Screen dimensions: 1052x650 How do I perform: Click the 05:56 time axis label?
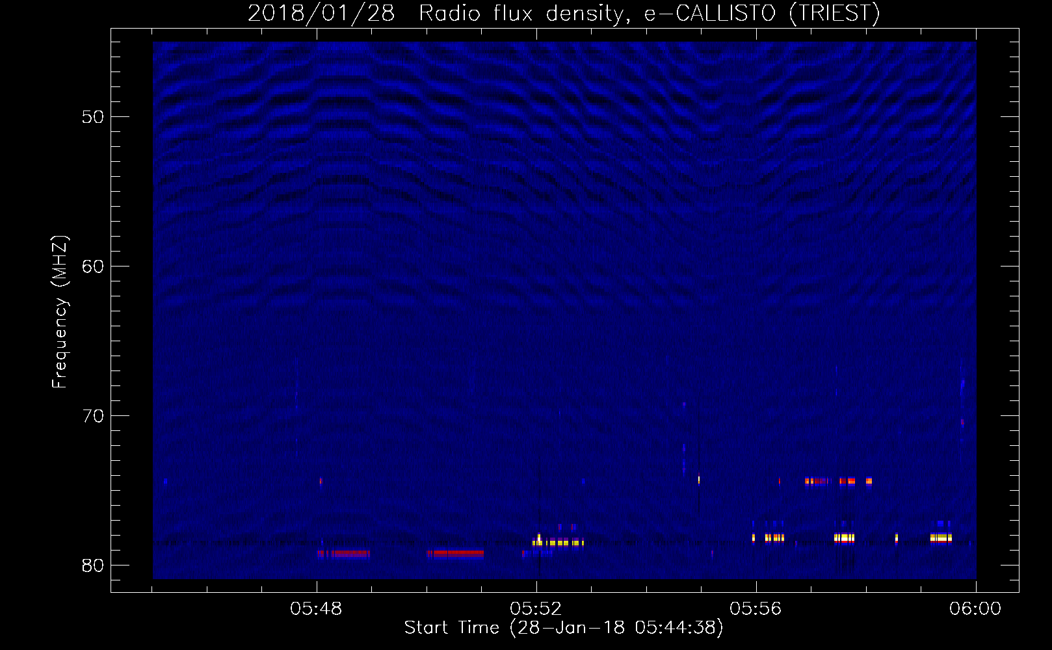click(x=756, y=609)
